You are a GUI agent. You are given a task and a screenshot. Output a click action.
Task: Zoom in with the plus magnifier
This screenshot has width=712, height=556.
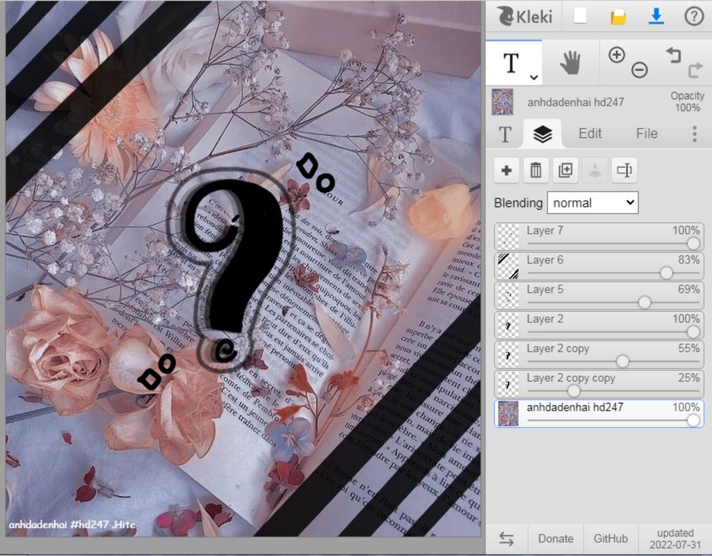616,55
